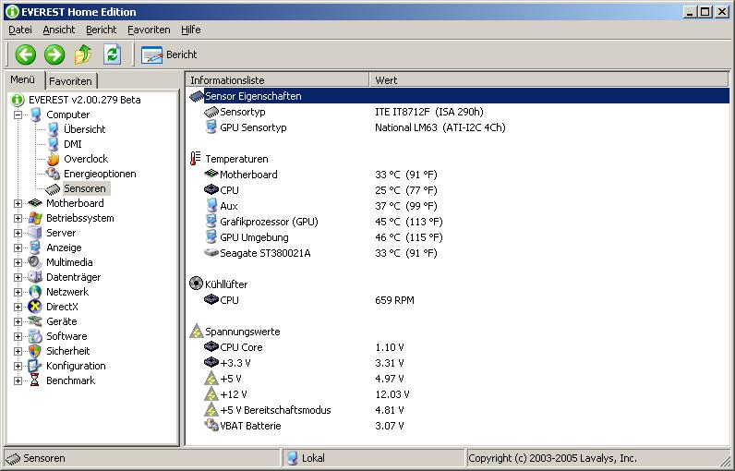Expand the Betriebssystem tree node
The width and height of the screenshot is (735, 471).
[18, 218]
